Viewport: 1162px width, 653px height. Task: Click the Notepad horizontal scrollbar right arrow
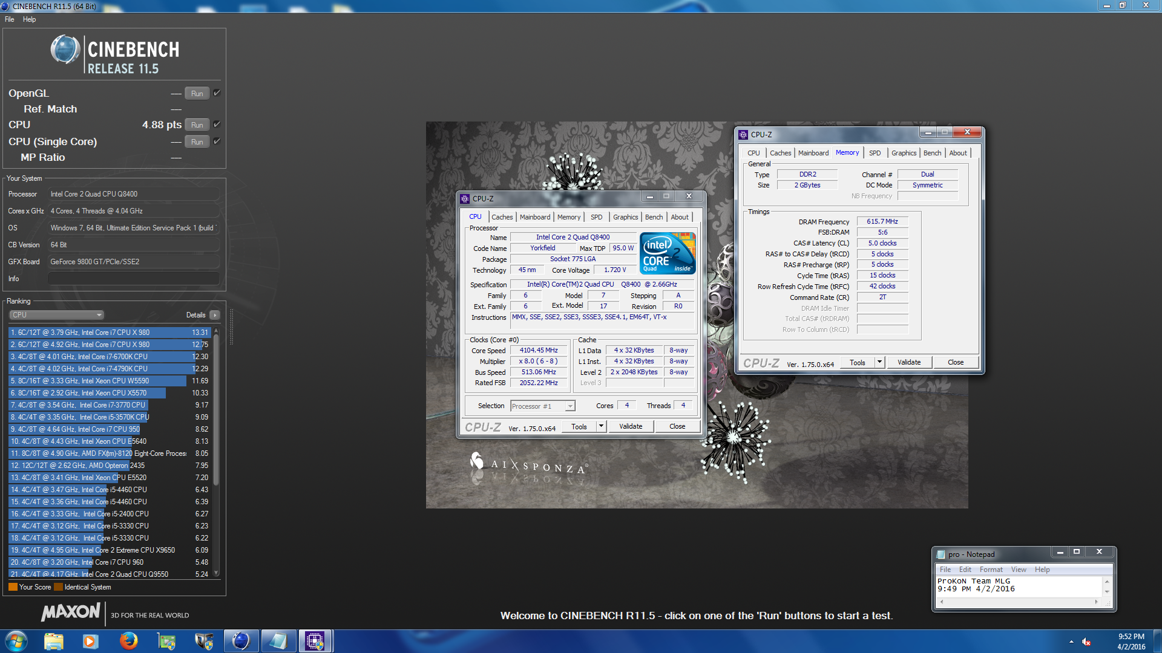point(1096,602)
